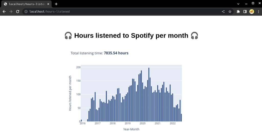The width and height of the screenshot is (262, 132).
Task: Click the first bar at 2016
Action: coord(81,120)
